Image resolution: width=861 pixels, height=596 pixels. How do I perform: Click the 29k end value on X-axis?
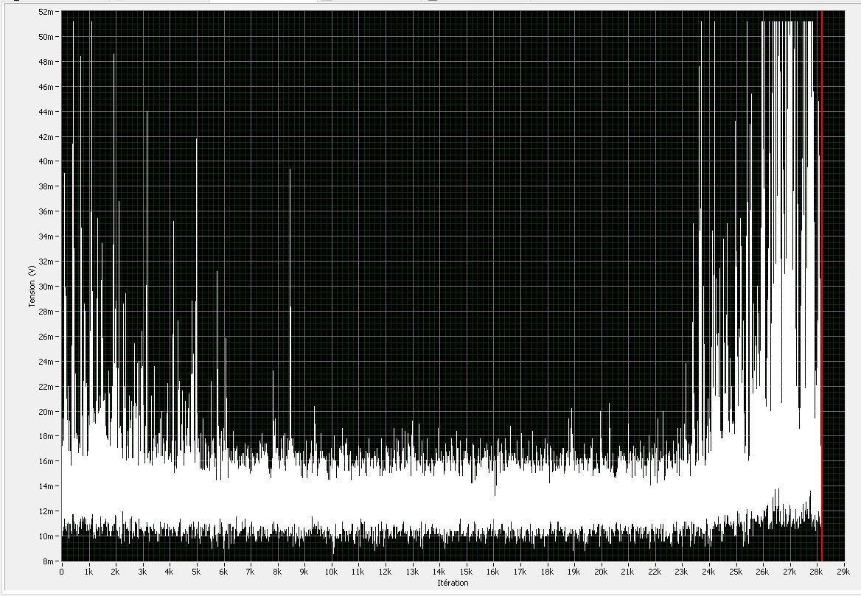(844, 572)
